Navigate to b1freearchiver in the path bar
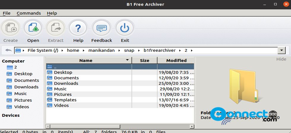The width and height of the screenshot is (291, 133). (160, 51)
